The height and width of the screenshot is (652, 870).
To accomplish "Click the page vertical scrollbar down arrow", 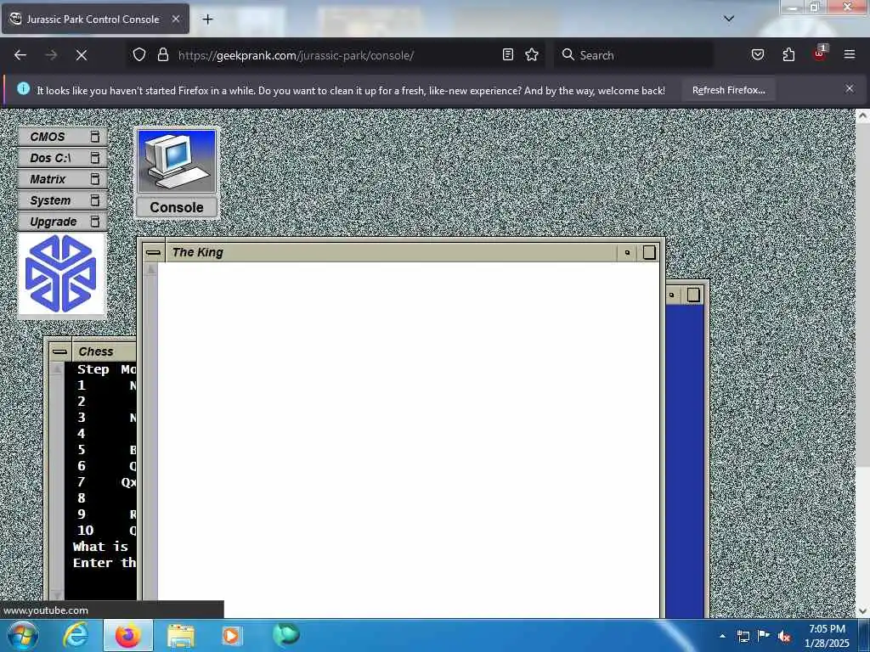I will point(862,611).
